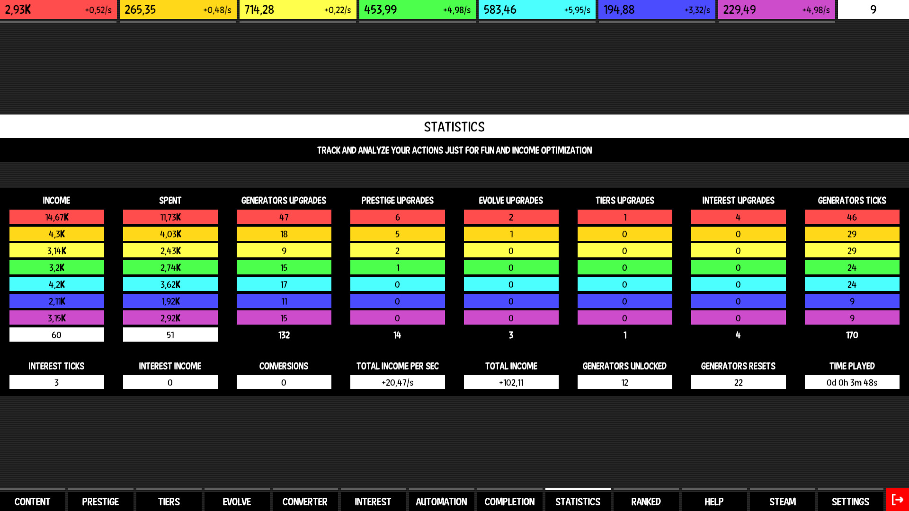
Task: Click the red Income value 14,67K
Action: tap(57, 217)
